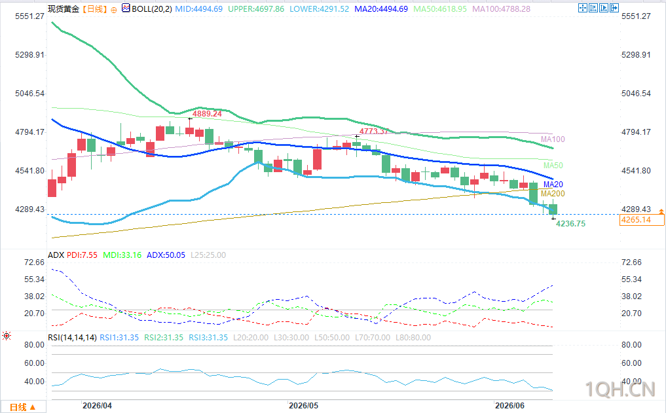
Task: Click the play-forward chart axis icon
Action: [604, 8]
